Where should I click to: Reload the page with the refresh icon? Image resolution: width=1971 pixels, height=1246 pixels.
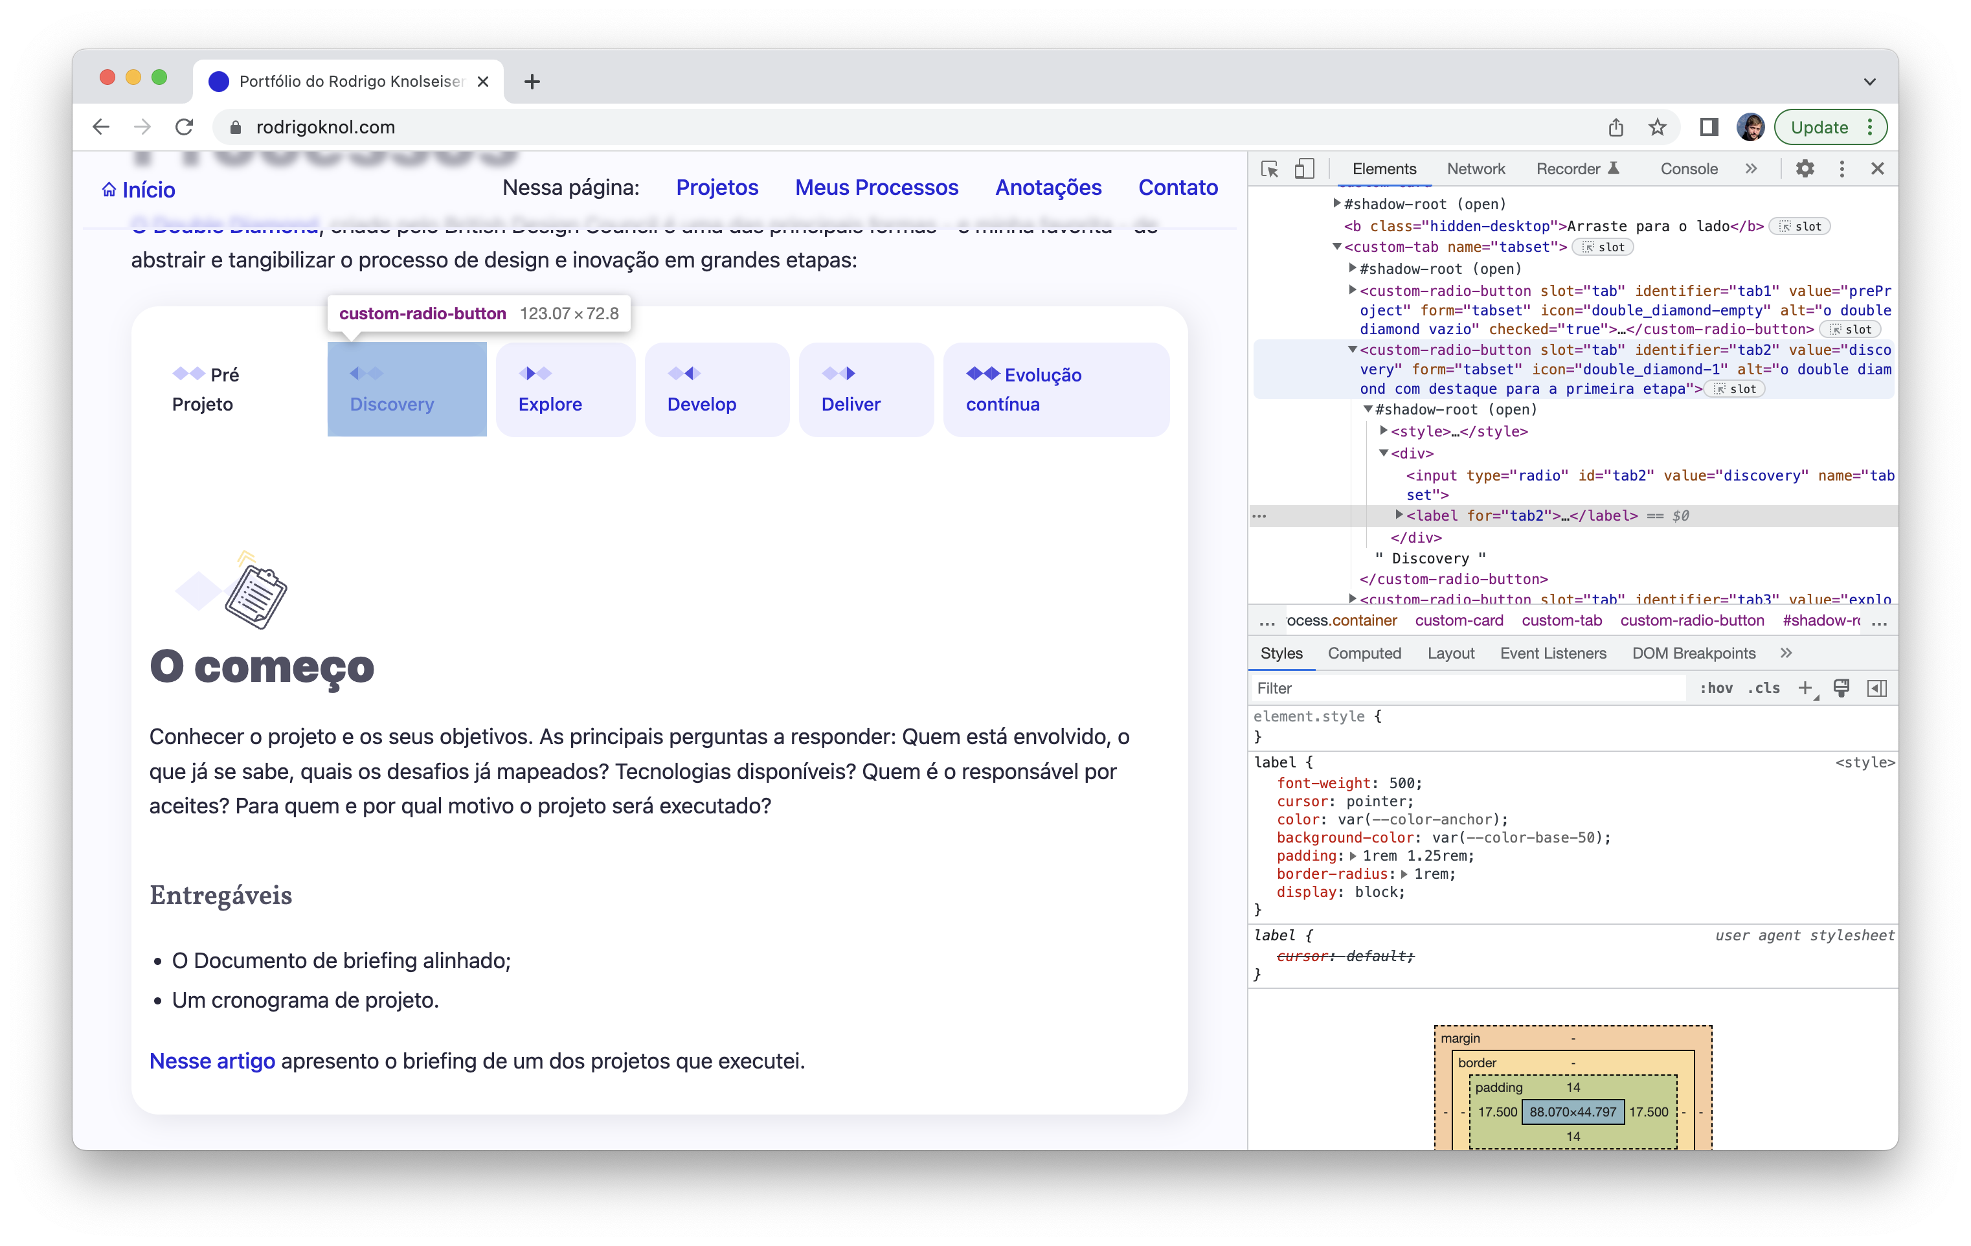184,127
